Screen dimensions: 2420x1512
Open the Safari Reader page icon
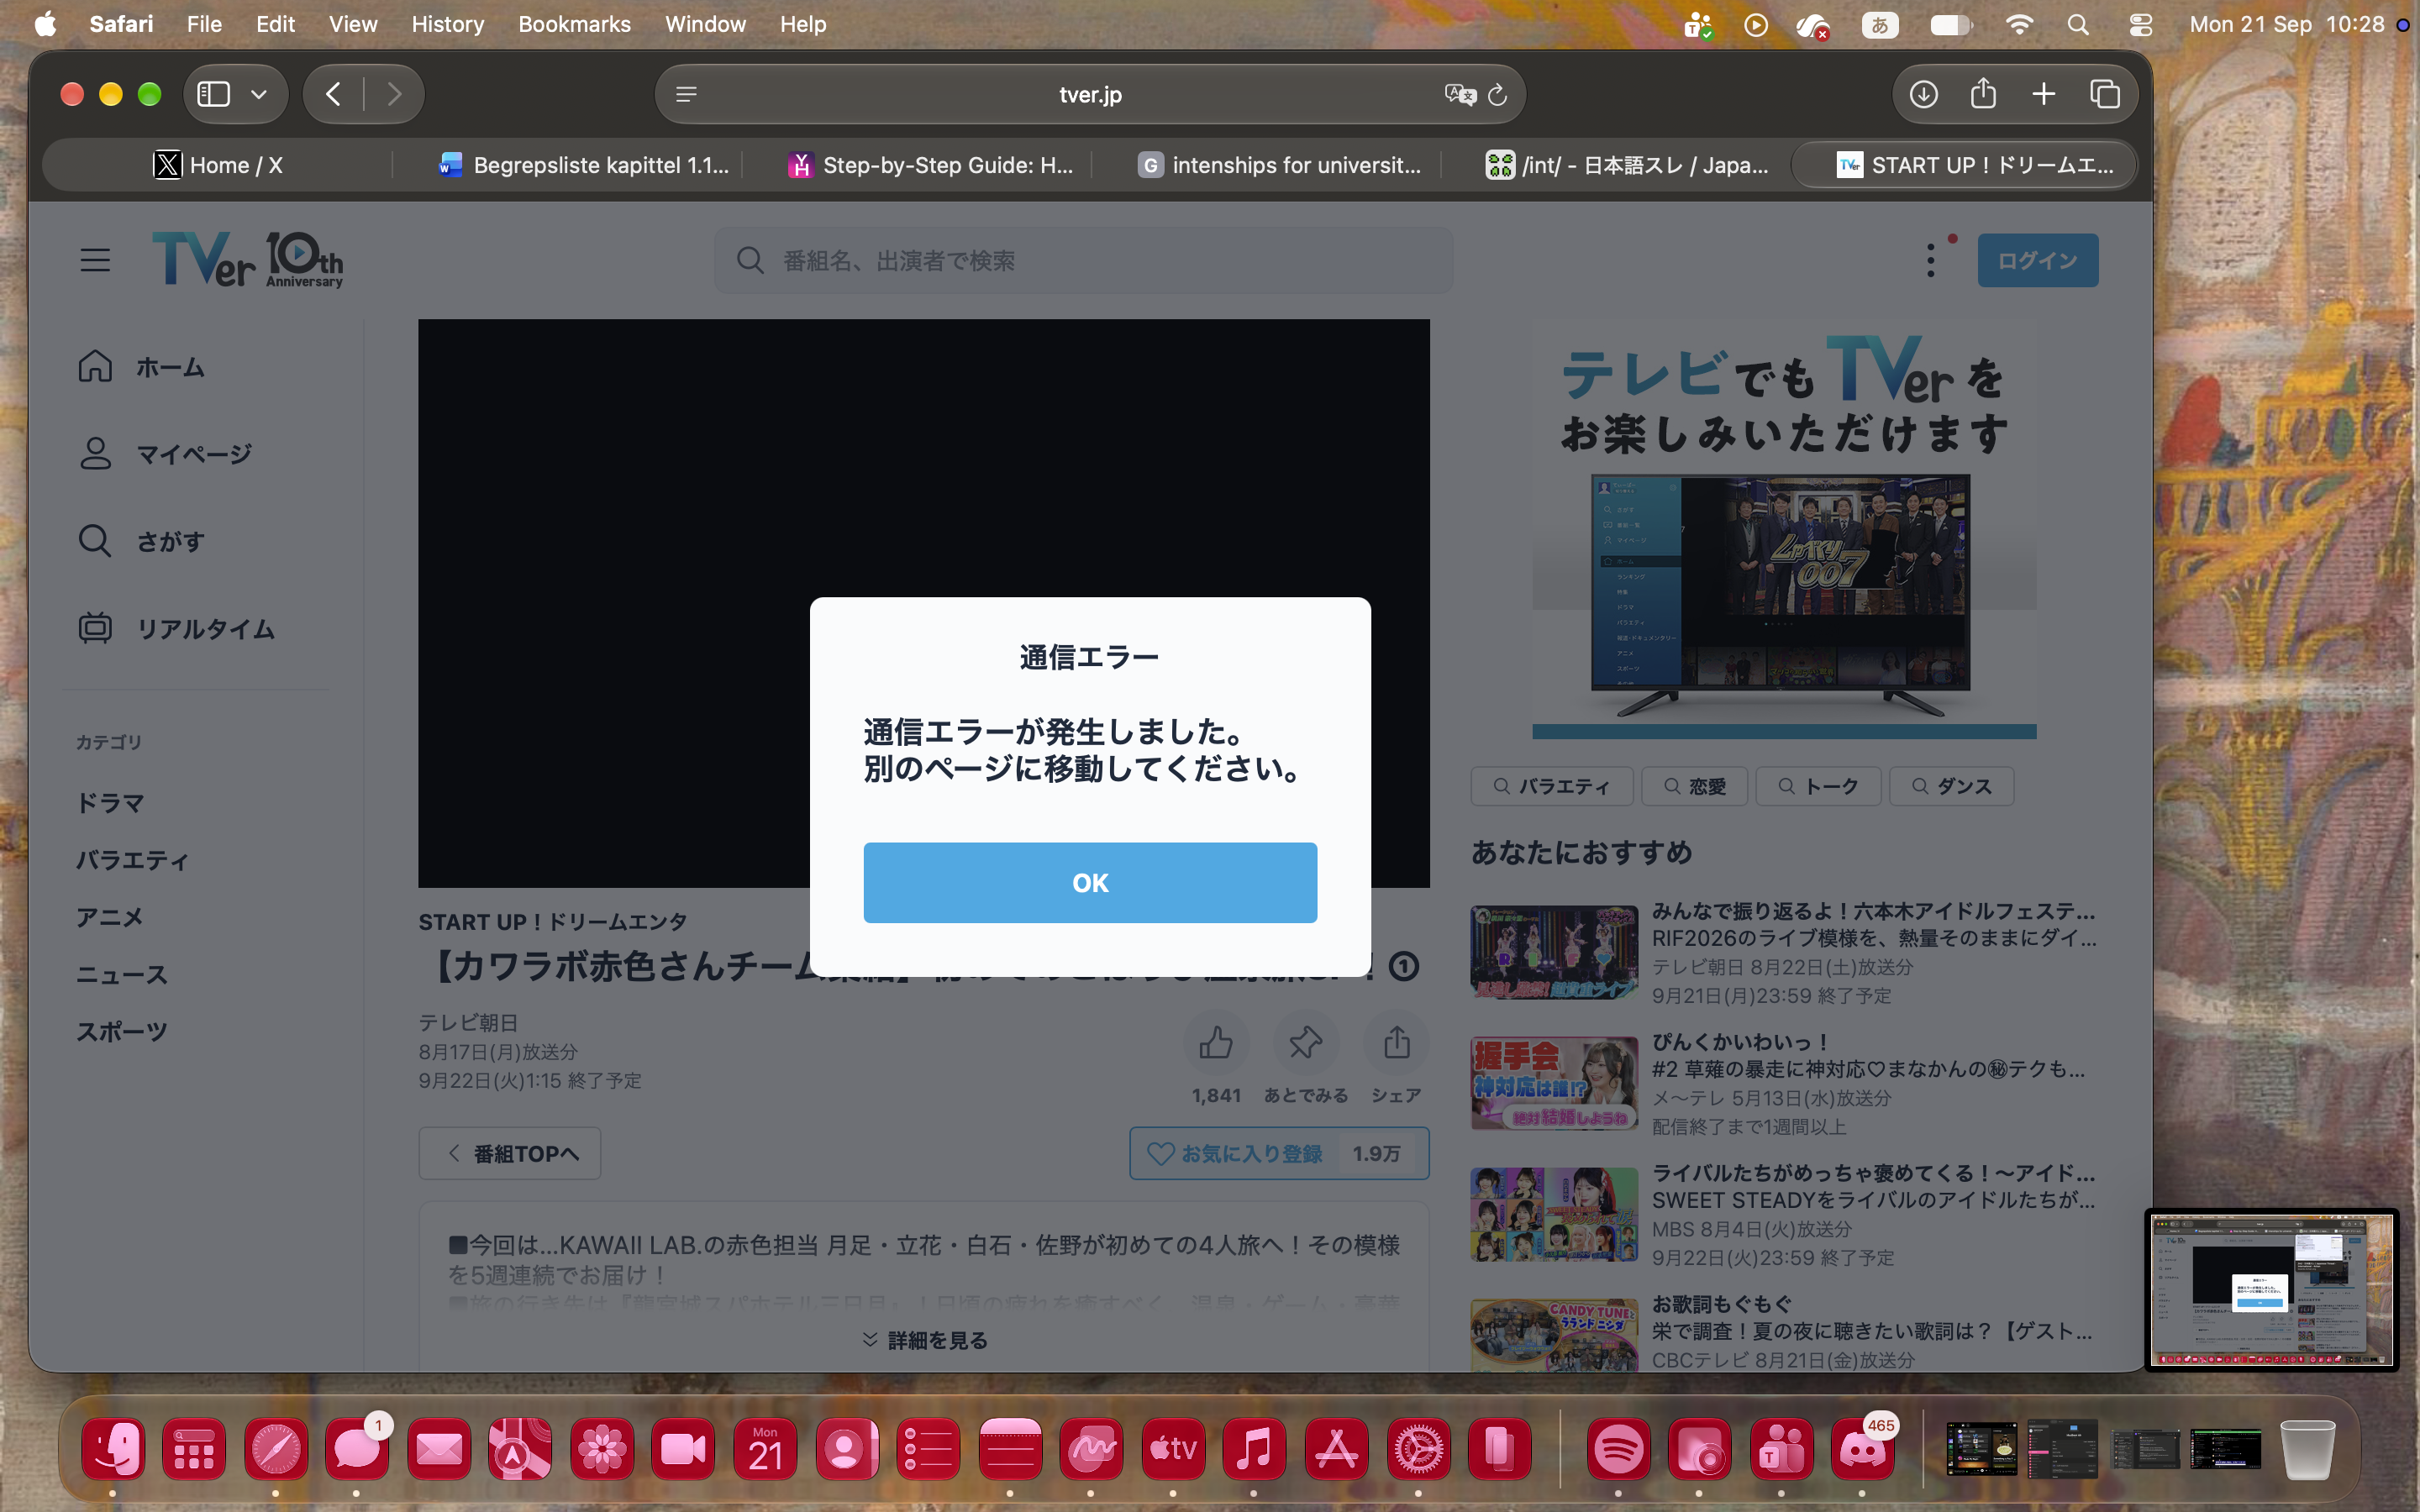[686, 94]
